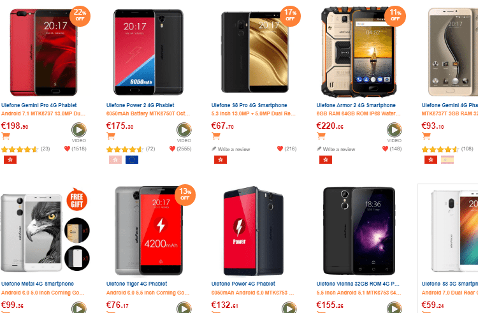
Task: Click Ulefone Power 4G Phablet title
Action: [x=243, y=284]
